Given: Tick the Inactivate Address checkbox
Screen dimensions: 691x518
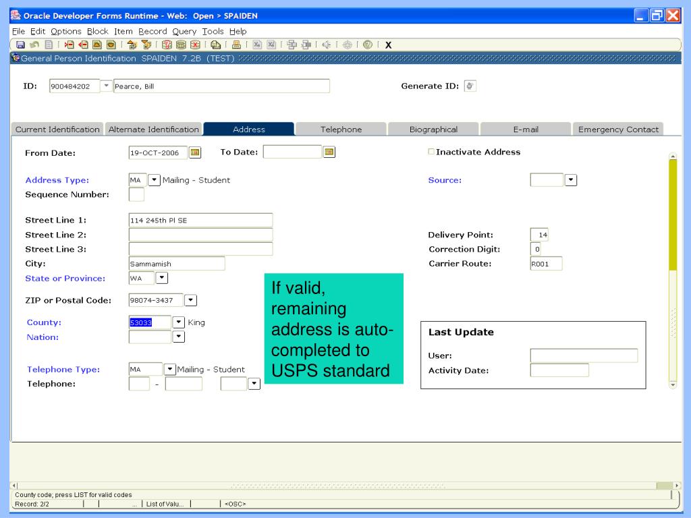Looking at the screenshot, I should [431, 152].
